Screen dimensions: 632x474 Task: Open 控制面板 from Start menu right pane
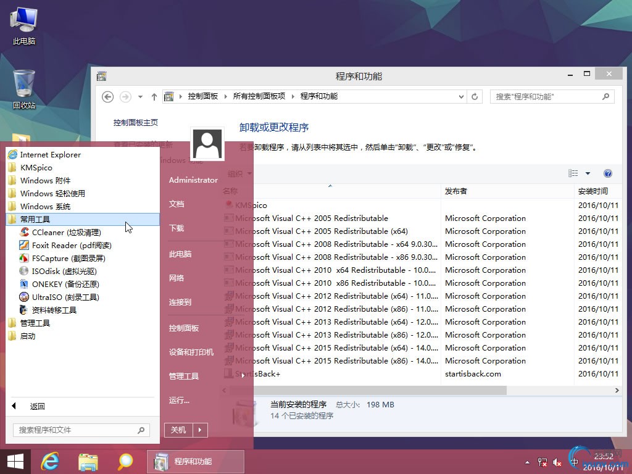click(x=184, y=328)
